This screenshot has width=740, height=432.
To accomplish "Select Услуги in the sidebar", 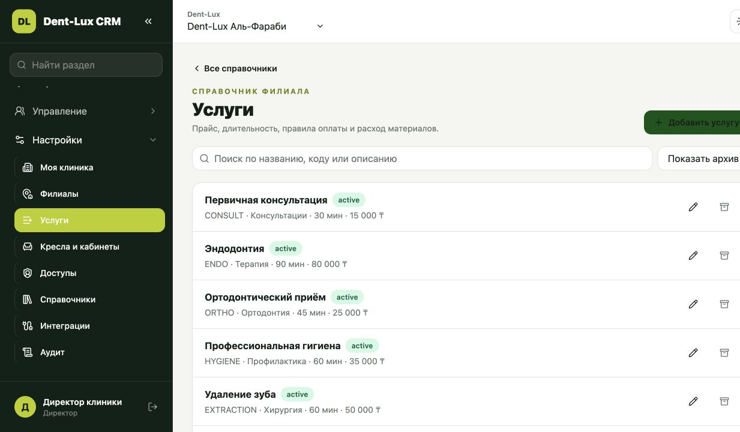I will (89, 220).
